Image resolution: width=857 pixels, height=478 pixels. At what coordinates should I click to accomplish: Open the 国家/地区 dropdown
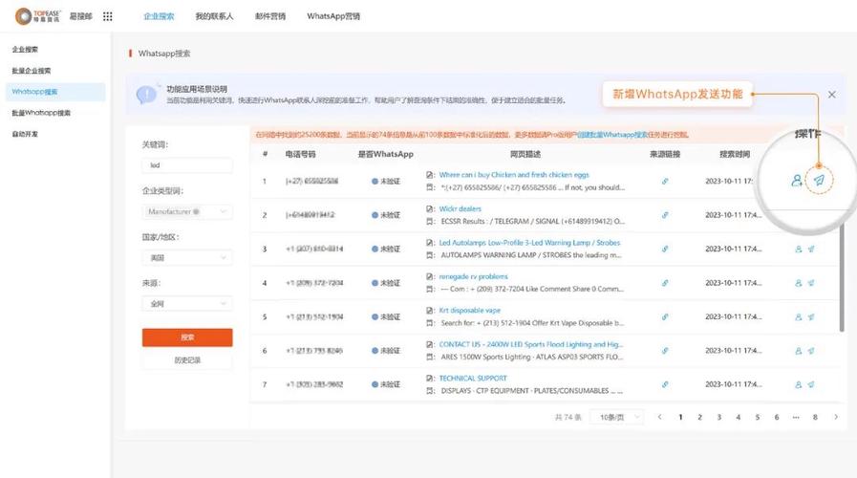click(187, 257)
